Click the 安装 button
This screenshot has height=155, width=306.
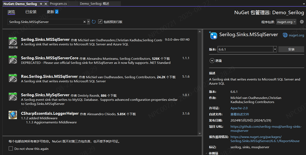point(291,49)
